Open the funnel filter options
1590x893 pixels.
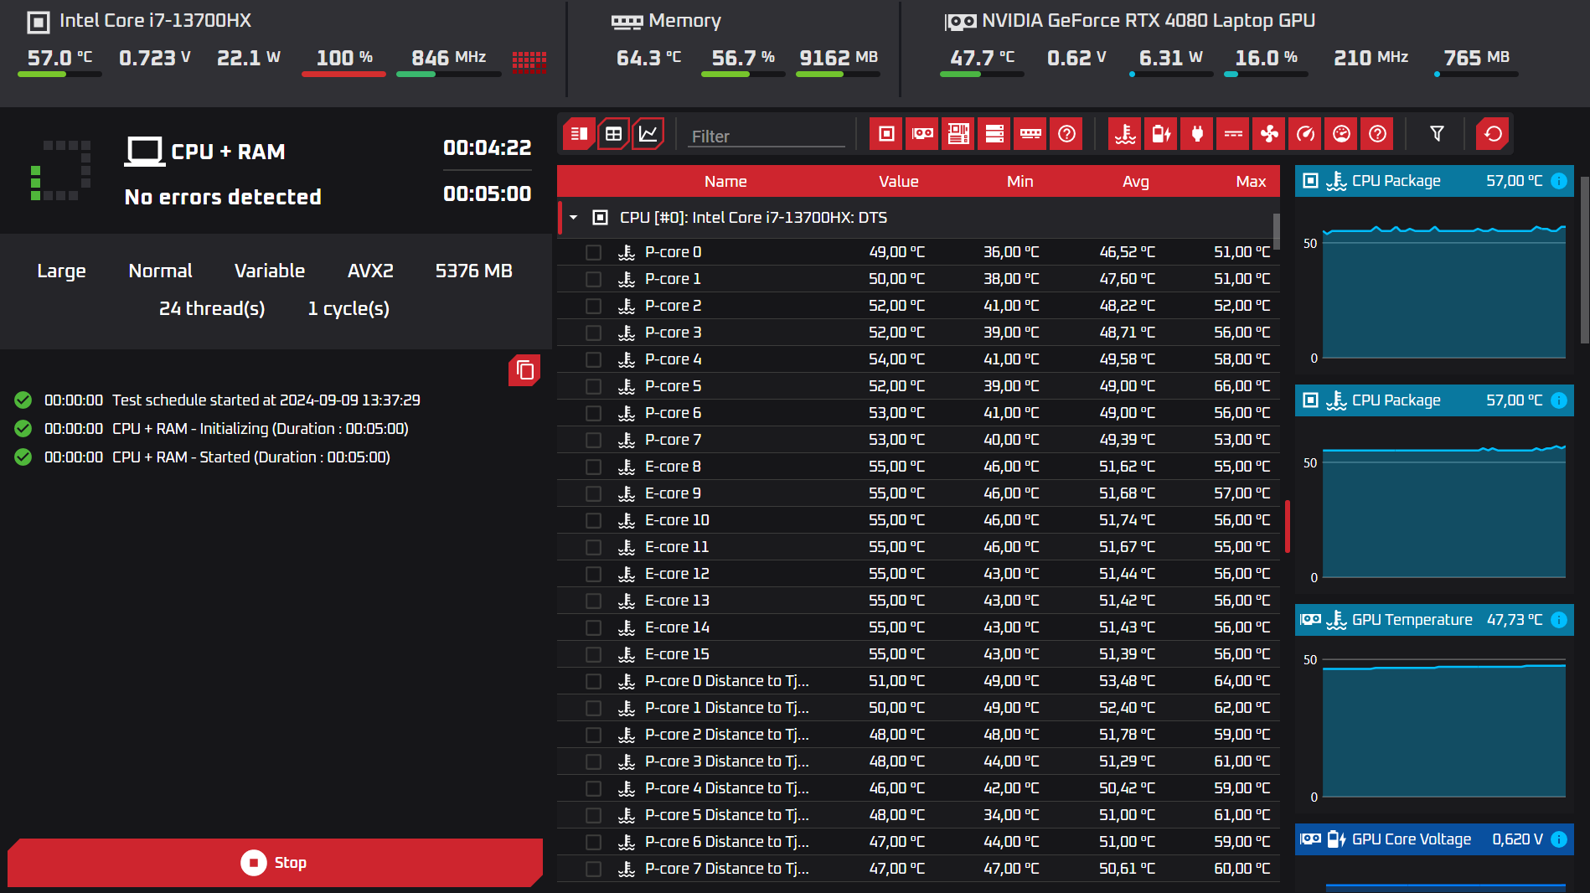(x=1437, y=134)
